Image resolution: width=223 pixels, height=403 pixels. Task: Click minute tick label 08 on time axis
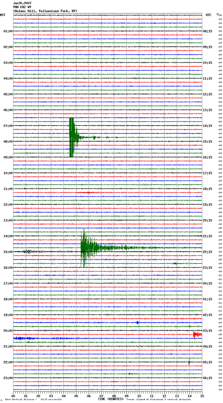tap(114, 396)
